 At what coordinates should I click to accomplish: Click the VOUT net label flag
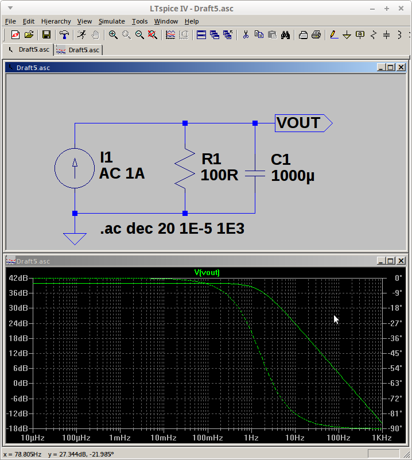point(304,123)
